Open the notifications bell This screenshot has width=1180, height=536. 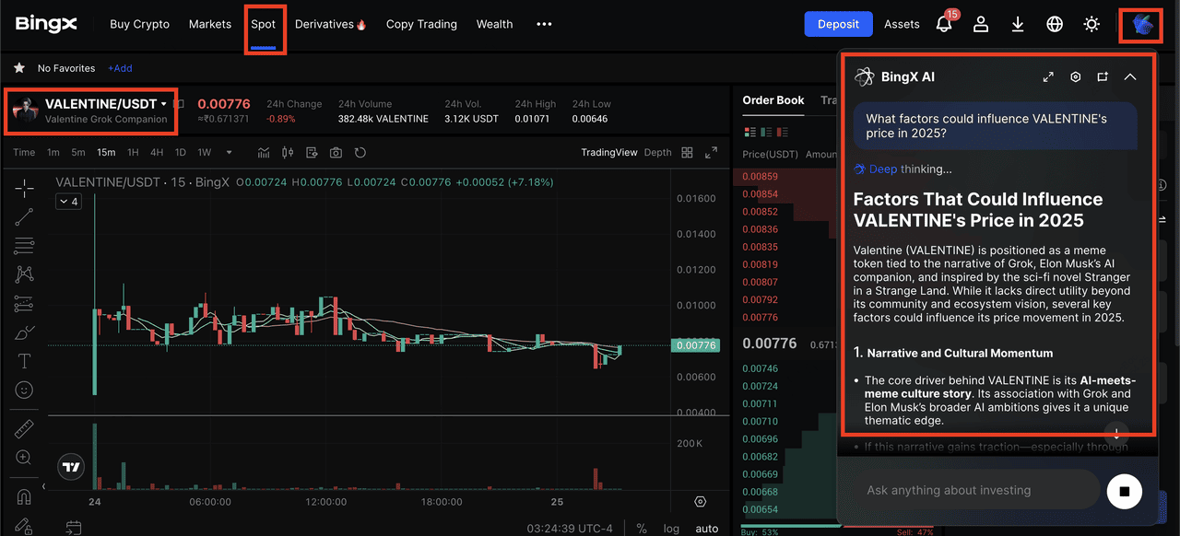pyautogui.click(x=944, y=25)
